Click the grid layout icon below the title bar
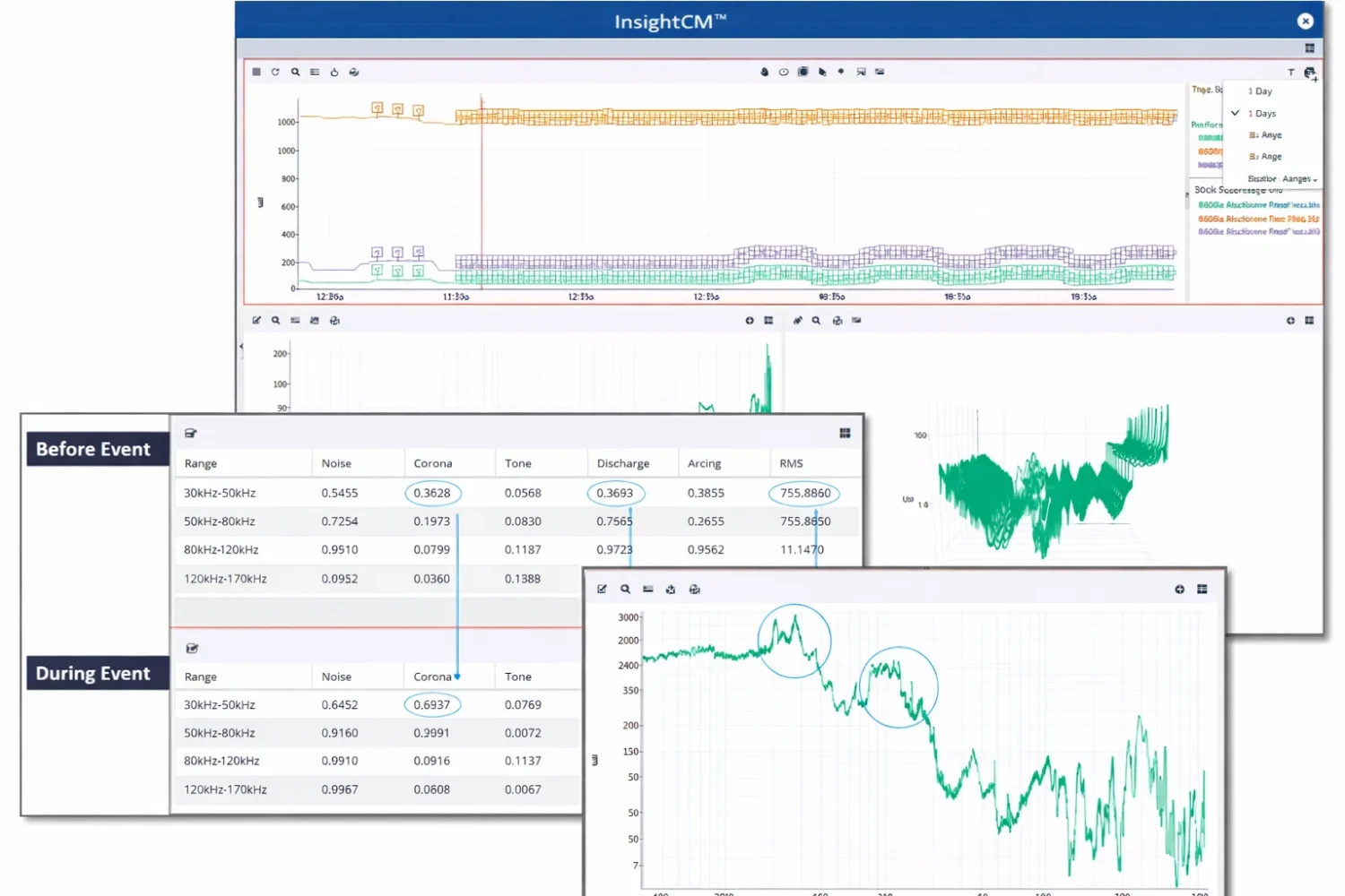Image resolution: width=1345 pixels, height=896 pixels. pyautogui.click(x=1309, y=48)
